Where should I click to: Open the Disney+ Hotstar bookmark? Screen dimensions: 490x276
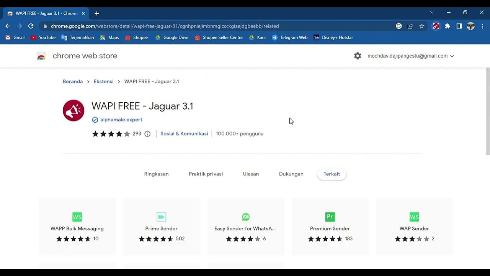click(x=333, y=38)
